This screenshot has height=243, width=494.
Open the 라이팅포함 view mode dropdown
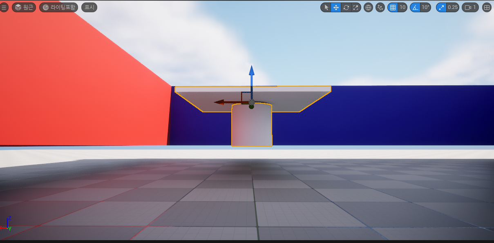point(58,7)
